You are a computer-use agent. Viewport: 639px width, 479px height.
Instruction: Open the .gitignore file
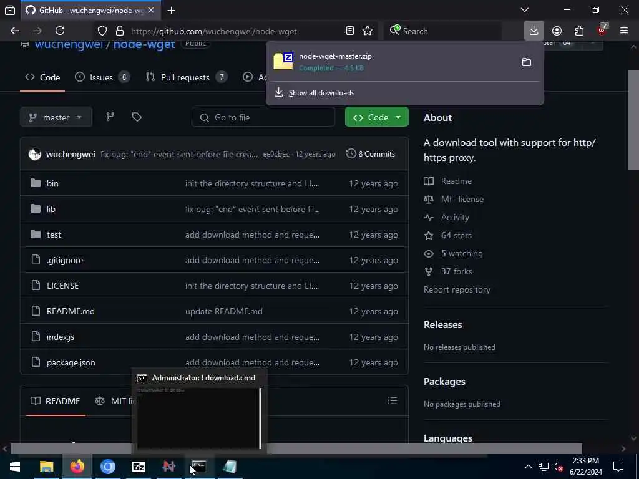[65, 261]
